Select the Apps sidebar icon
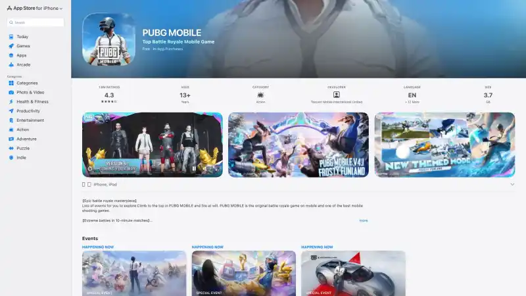 click(x=11, y=55)
